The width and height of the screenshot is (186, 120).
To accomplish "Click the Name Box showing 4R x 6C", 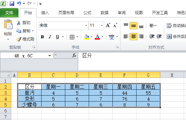I will pyautogui.click(x=23, y=56).
